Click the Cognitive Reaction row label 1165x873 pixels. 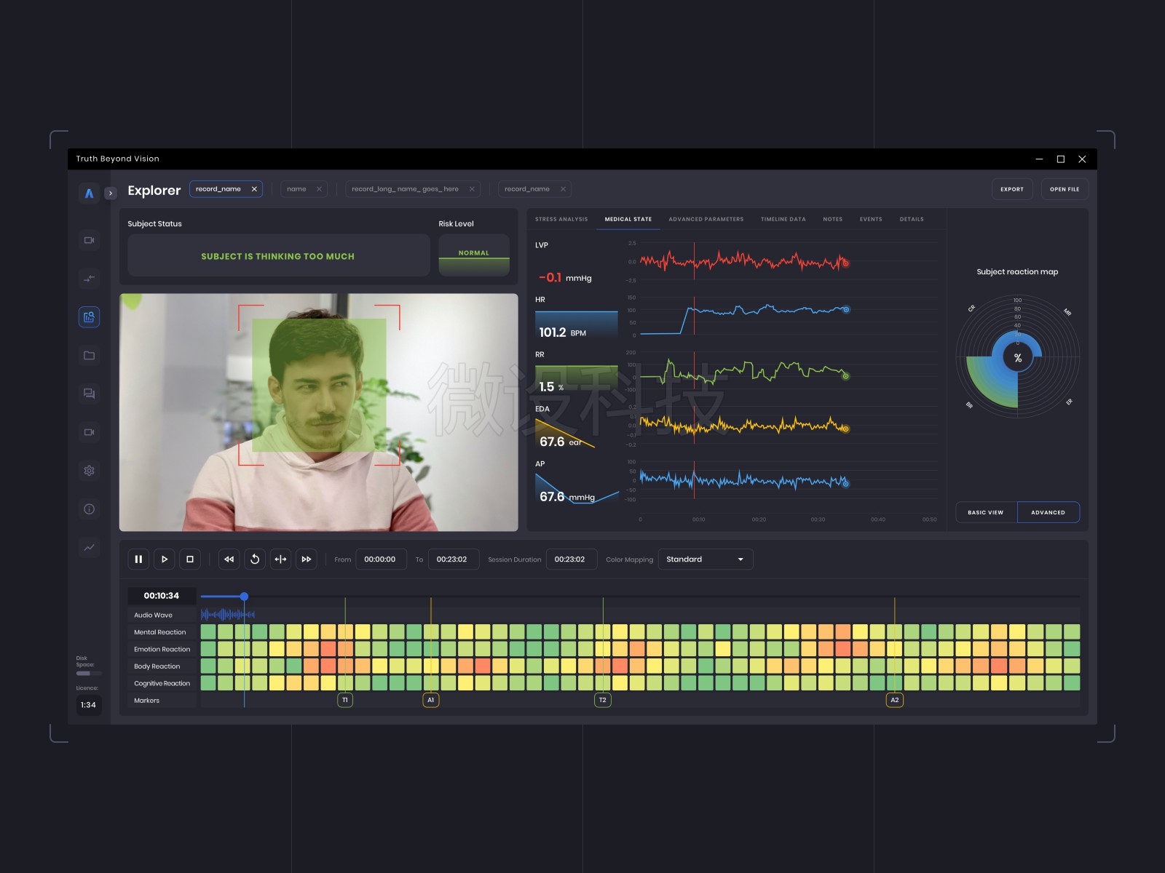162,684
